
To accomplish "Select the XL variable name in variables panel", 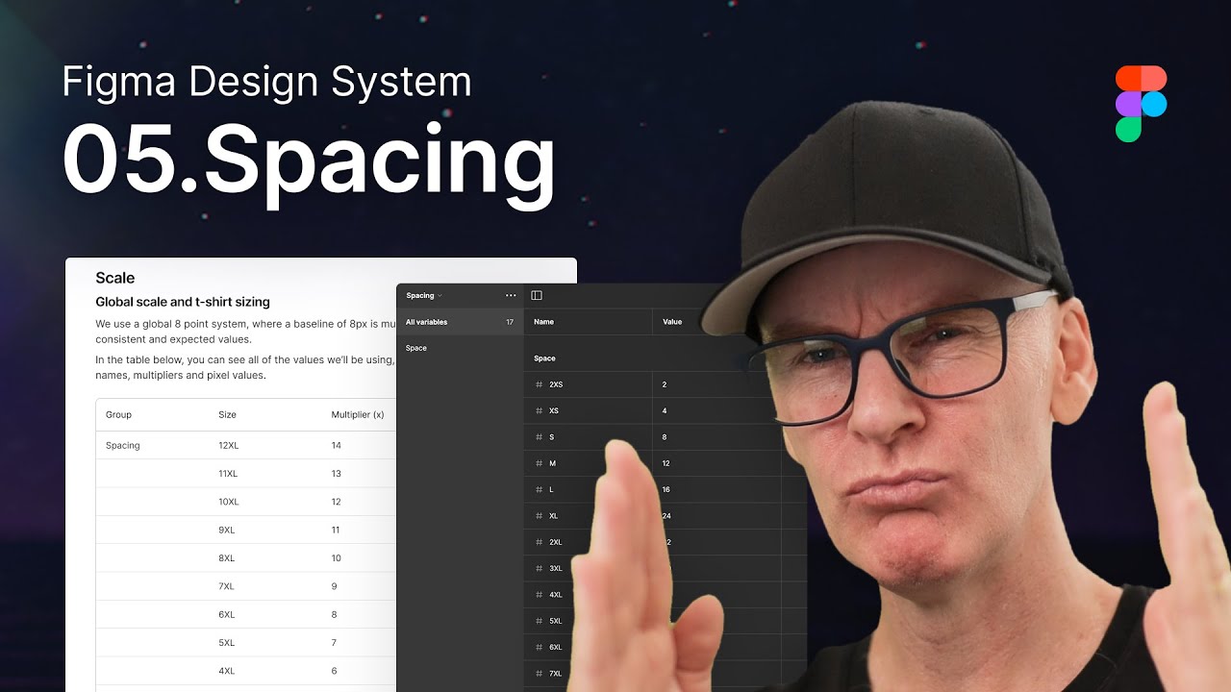I will (553, 516).
